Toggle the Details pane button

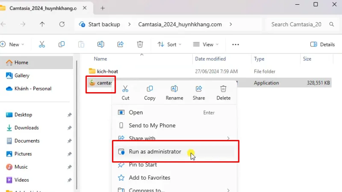point(322,44)
